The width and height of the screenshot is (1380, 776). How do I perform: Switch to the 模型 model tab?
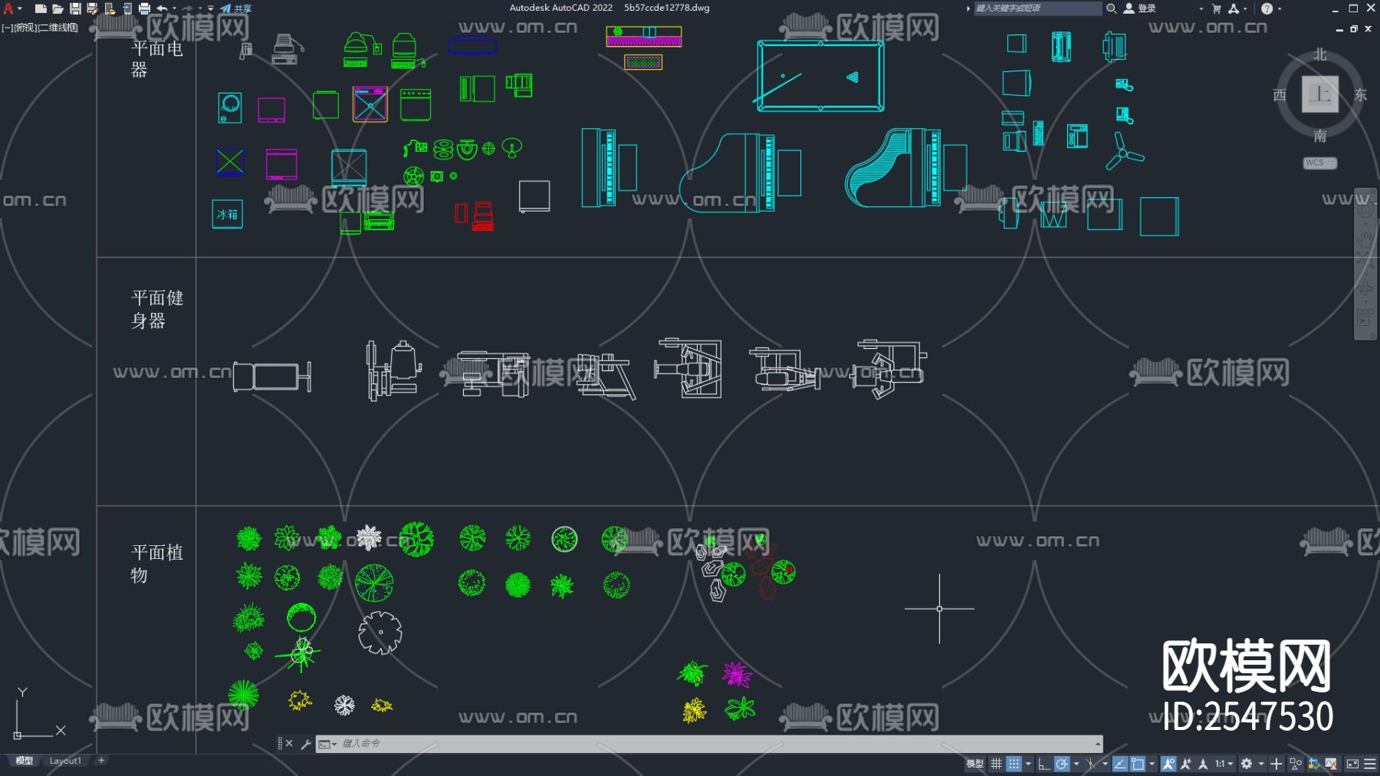[x=25, y=761]
